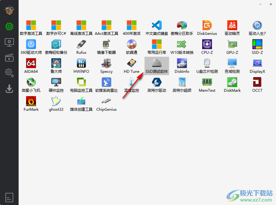Minimize the toolbox window
This screenshot has width=276, height=205.
[x=260, y=4]
